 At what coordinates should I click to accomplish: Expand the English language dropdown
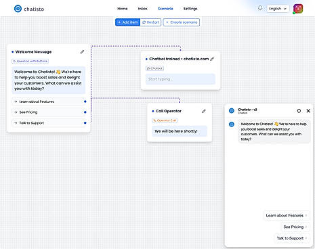[x=278, y=9]
